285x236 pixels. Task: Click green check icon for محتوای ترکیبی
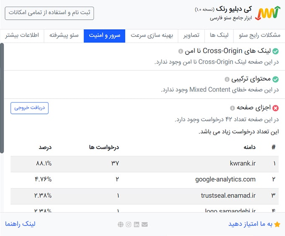click(275, 79)
